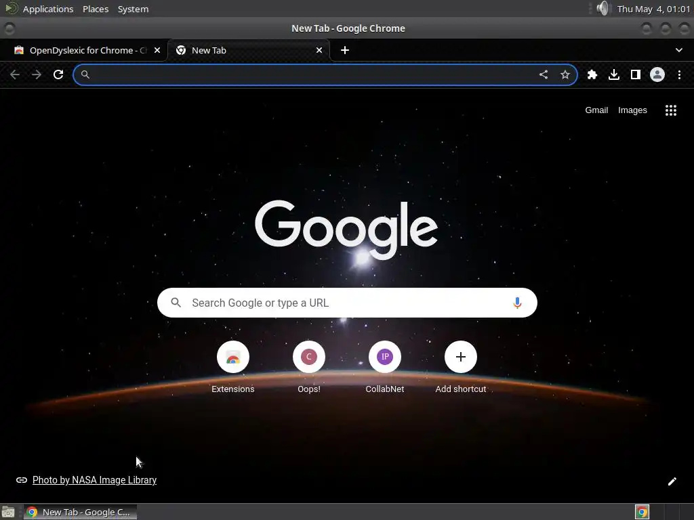
Task: Click magnifier icon in Google search box
Action: pyautogui.click(x=176, y=303)
